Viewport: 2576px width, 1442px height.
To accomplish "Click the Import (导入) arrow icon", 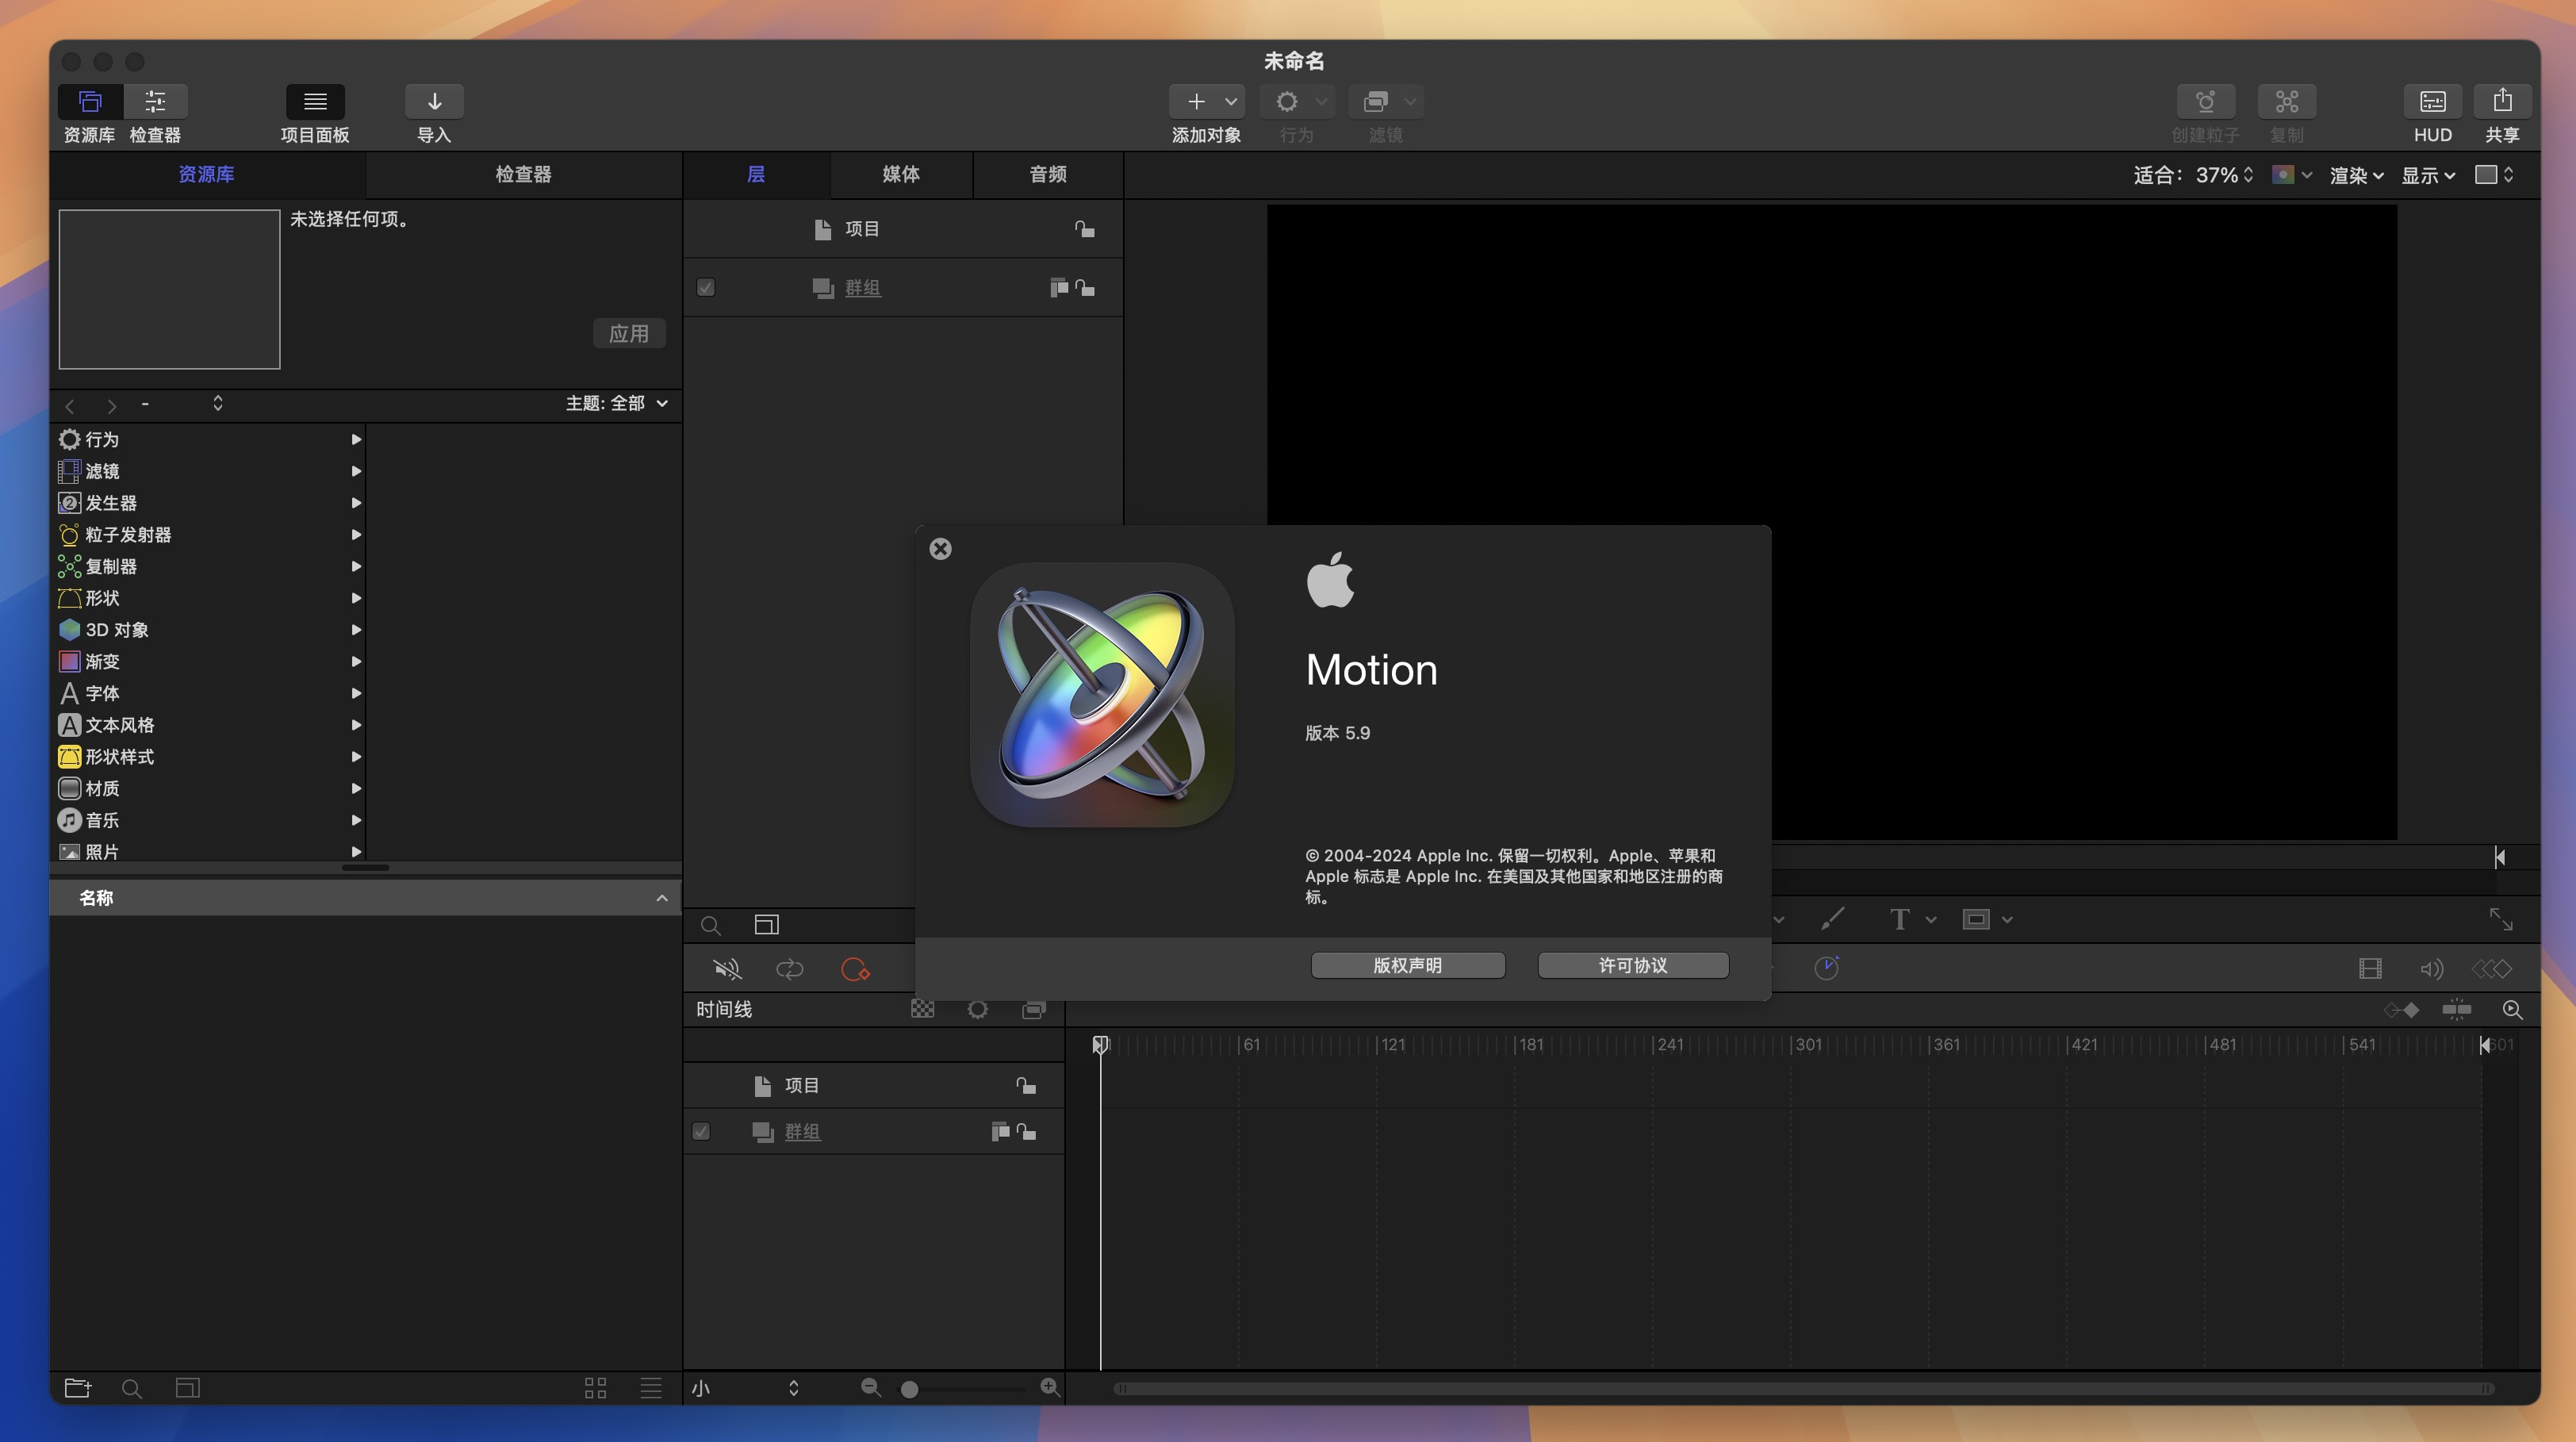I will pyautogui.click(x=434, y=101).
